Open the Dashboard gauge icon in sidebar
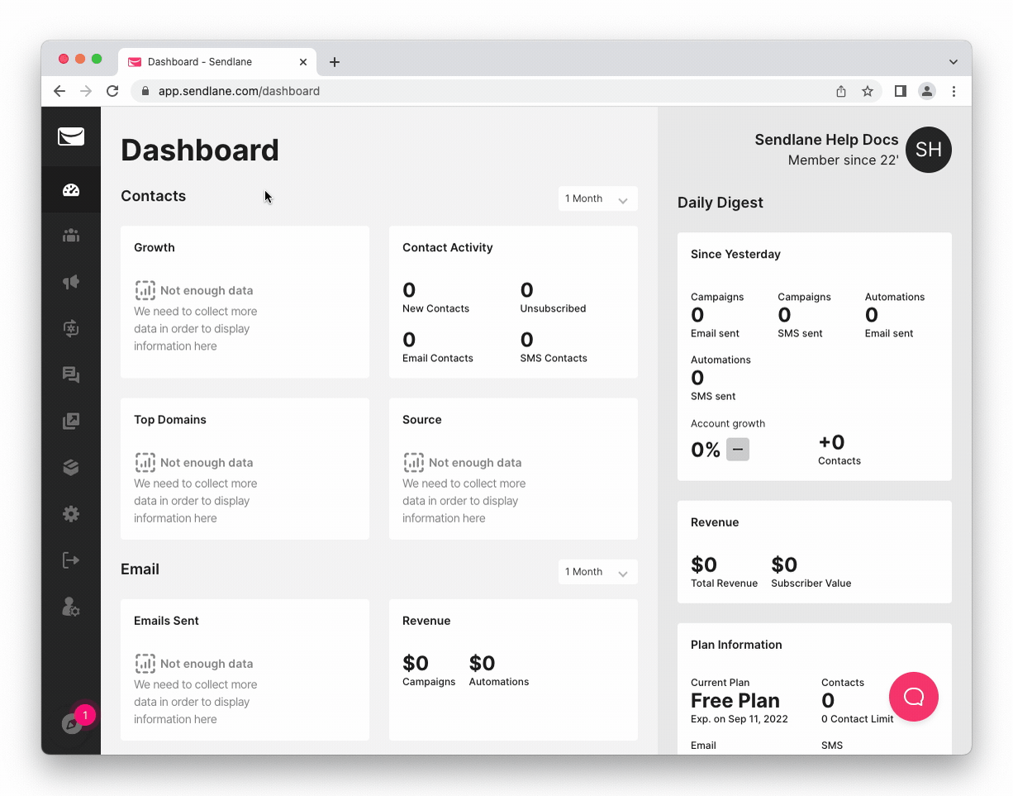Screen dimensions: 1013x796 pos(71,190)
